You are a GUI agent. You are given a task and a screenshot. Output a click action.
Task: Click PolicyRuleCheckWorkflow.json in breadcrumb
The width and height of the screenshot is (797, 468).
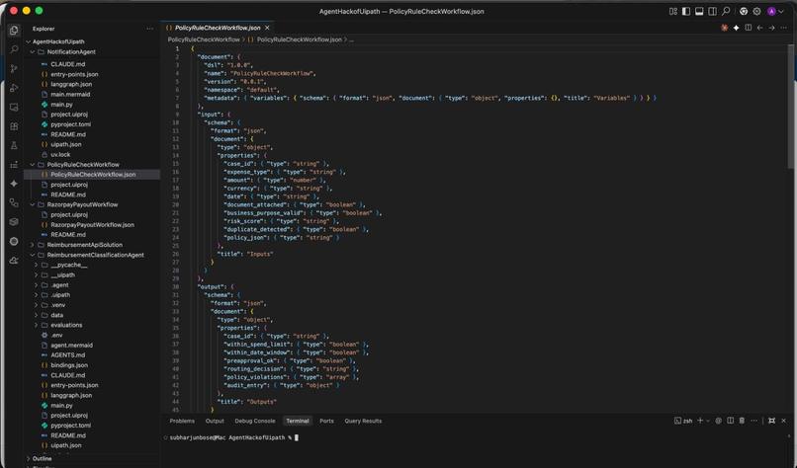299,39
